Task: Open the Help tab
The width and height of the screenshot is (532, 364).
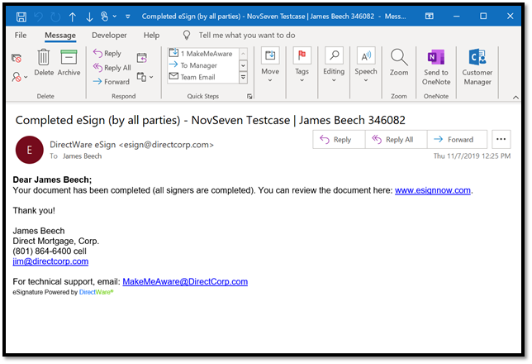Action: [x=151, y=36]
